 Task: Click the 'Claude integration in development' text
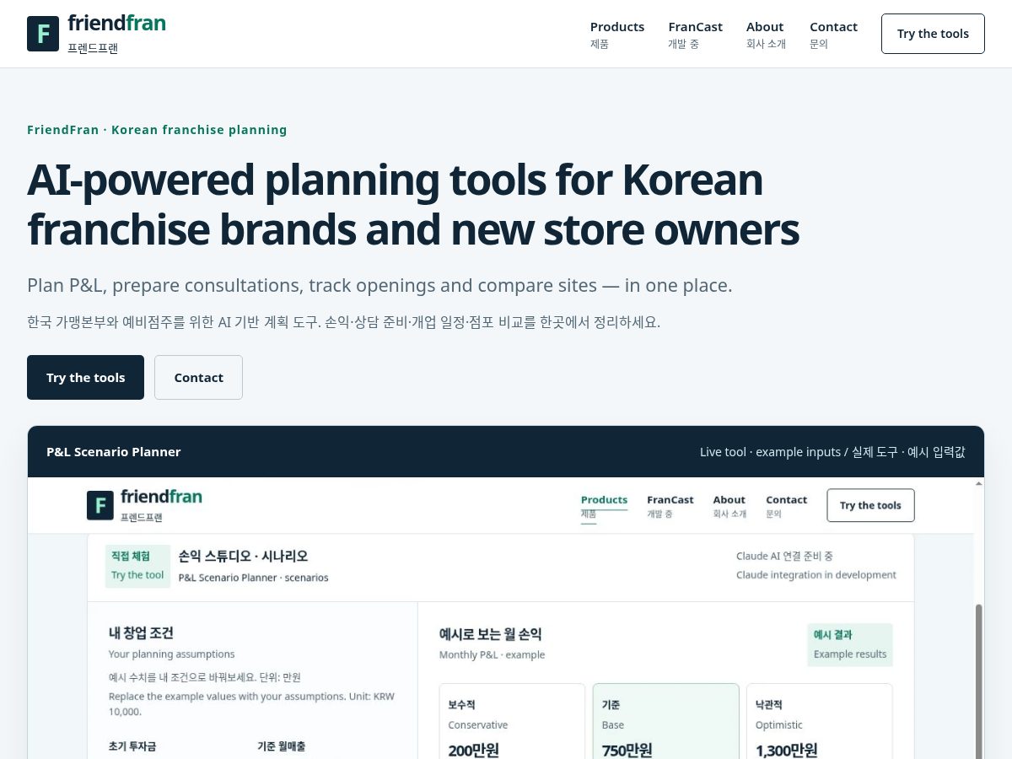(x=816, y=575)
